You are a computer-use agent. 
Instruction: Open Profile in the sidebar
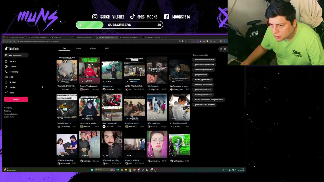tap(10, 87)
